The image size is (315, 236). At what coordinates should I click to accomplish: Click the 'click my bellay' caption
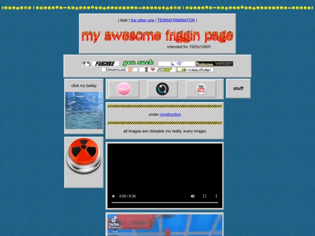(x=84, y=86)
